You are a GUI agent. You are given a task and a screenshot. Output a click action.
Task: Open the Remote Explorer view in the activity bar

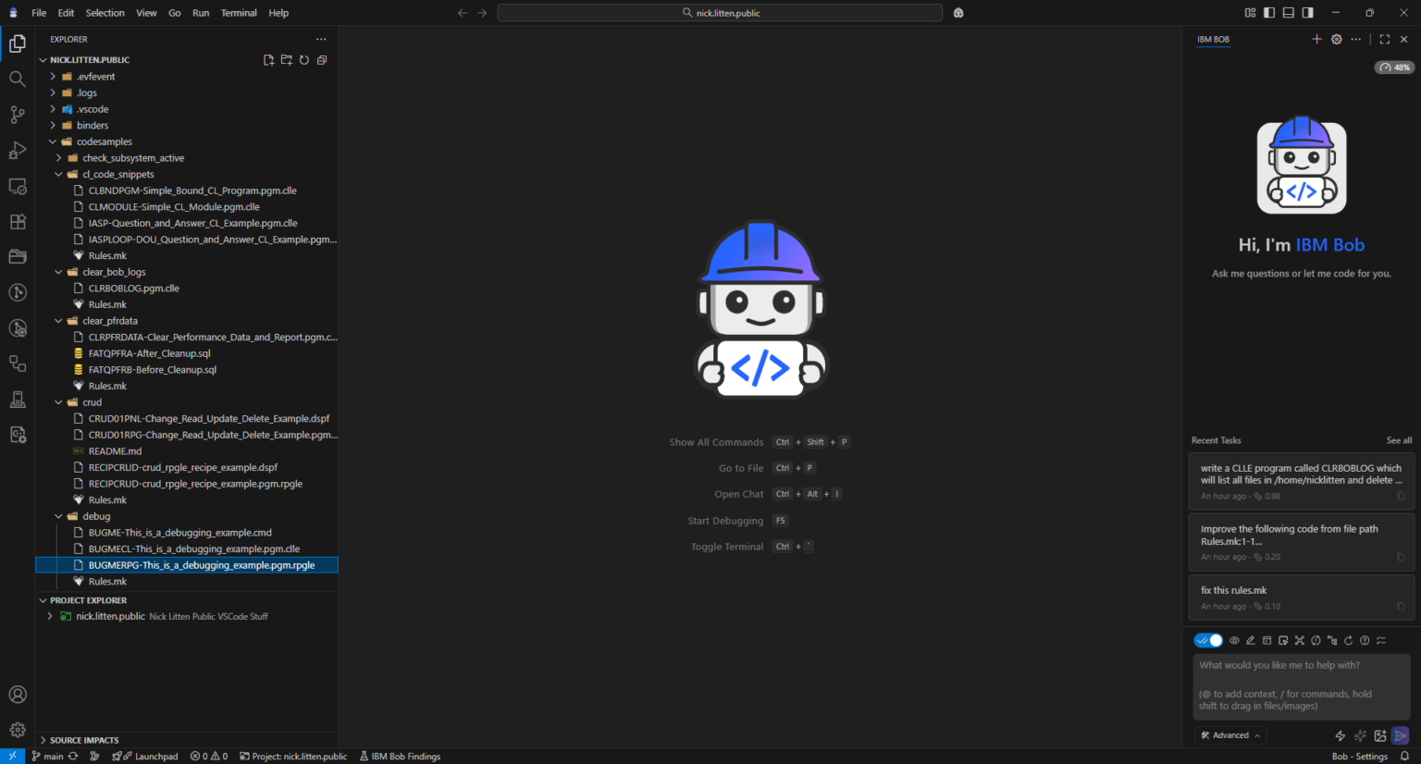[18, 186]
